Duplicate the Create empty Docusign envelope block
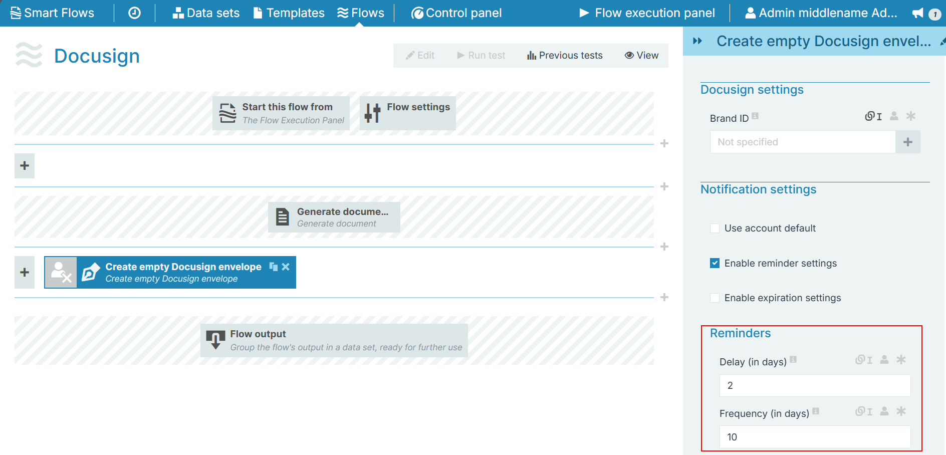Image resolution: width=946 pixels, height=455 pixels. pos(273,267)
